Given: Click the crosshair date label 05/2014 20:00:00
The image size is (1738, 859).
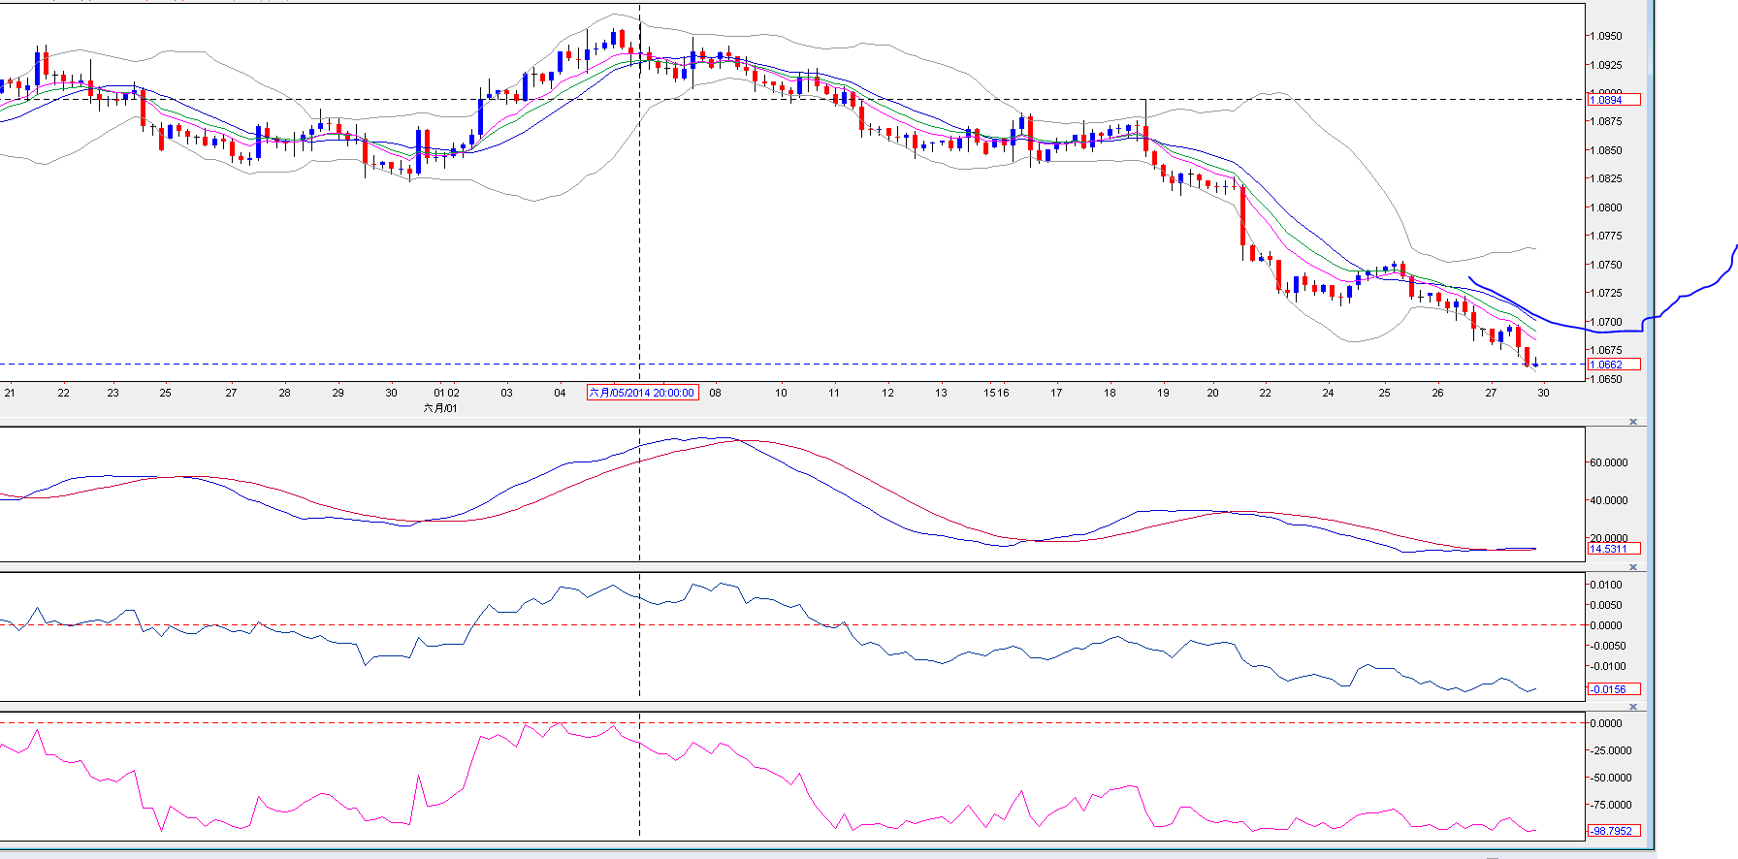Looking at the screenshot, I should [x=642, y=393].
